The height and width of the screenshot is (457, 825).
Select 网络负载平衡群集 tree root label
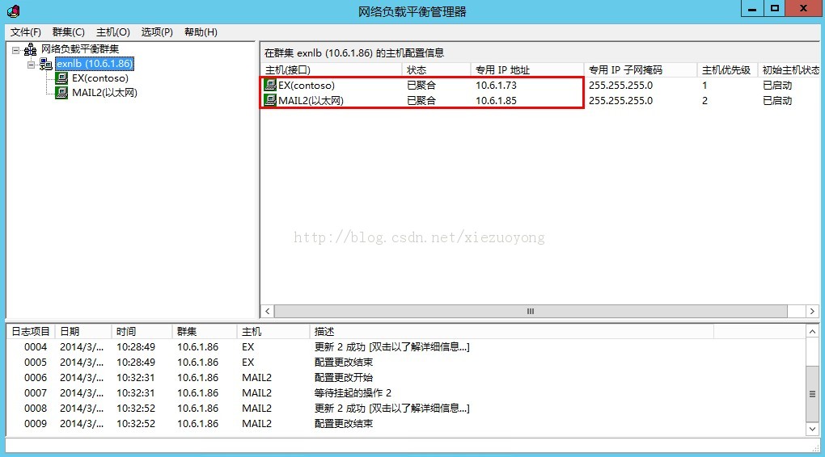pos(80,49)
